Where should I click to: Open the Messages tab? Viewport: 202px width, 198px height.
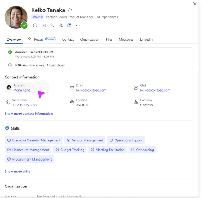pos(126,40)
